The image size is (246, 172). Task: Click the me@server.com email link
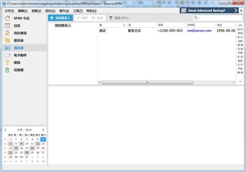199,30
